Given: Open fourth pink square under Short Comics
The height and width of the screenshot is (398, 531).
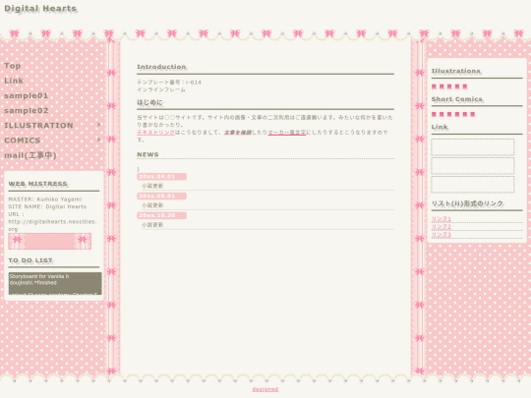Looking at the screenshot, I should click(x=457, y=114).
